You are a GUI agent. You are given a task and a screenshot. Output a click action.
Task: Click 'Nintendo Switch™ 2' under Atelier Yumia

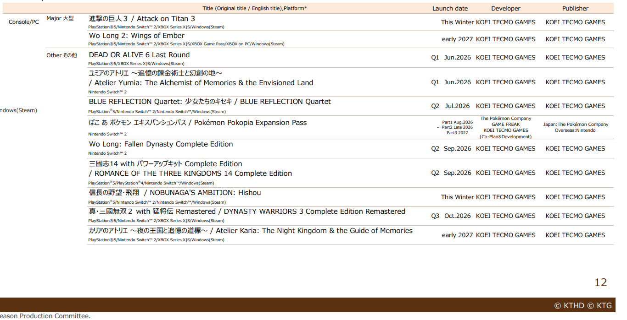[107, 92]
